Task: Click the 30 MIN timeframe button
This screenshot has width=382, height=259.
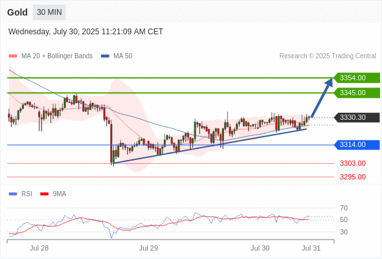Action: pyautogui.click(x=49, y=12)
